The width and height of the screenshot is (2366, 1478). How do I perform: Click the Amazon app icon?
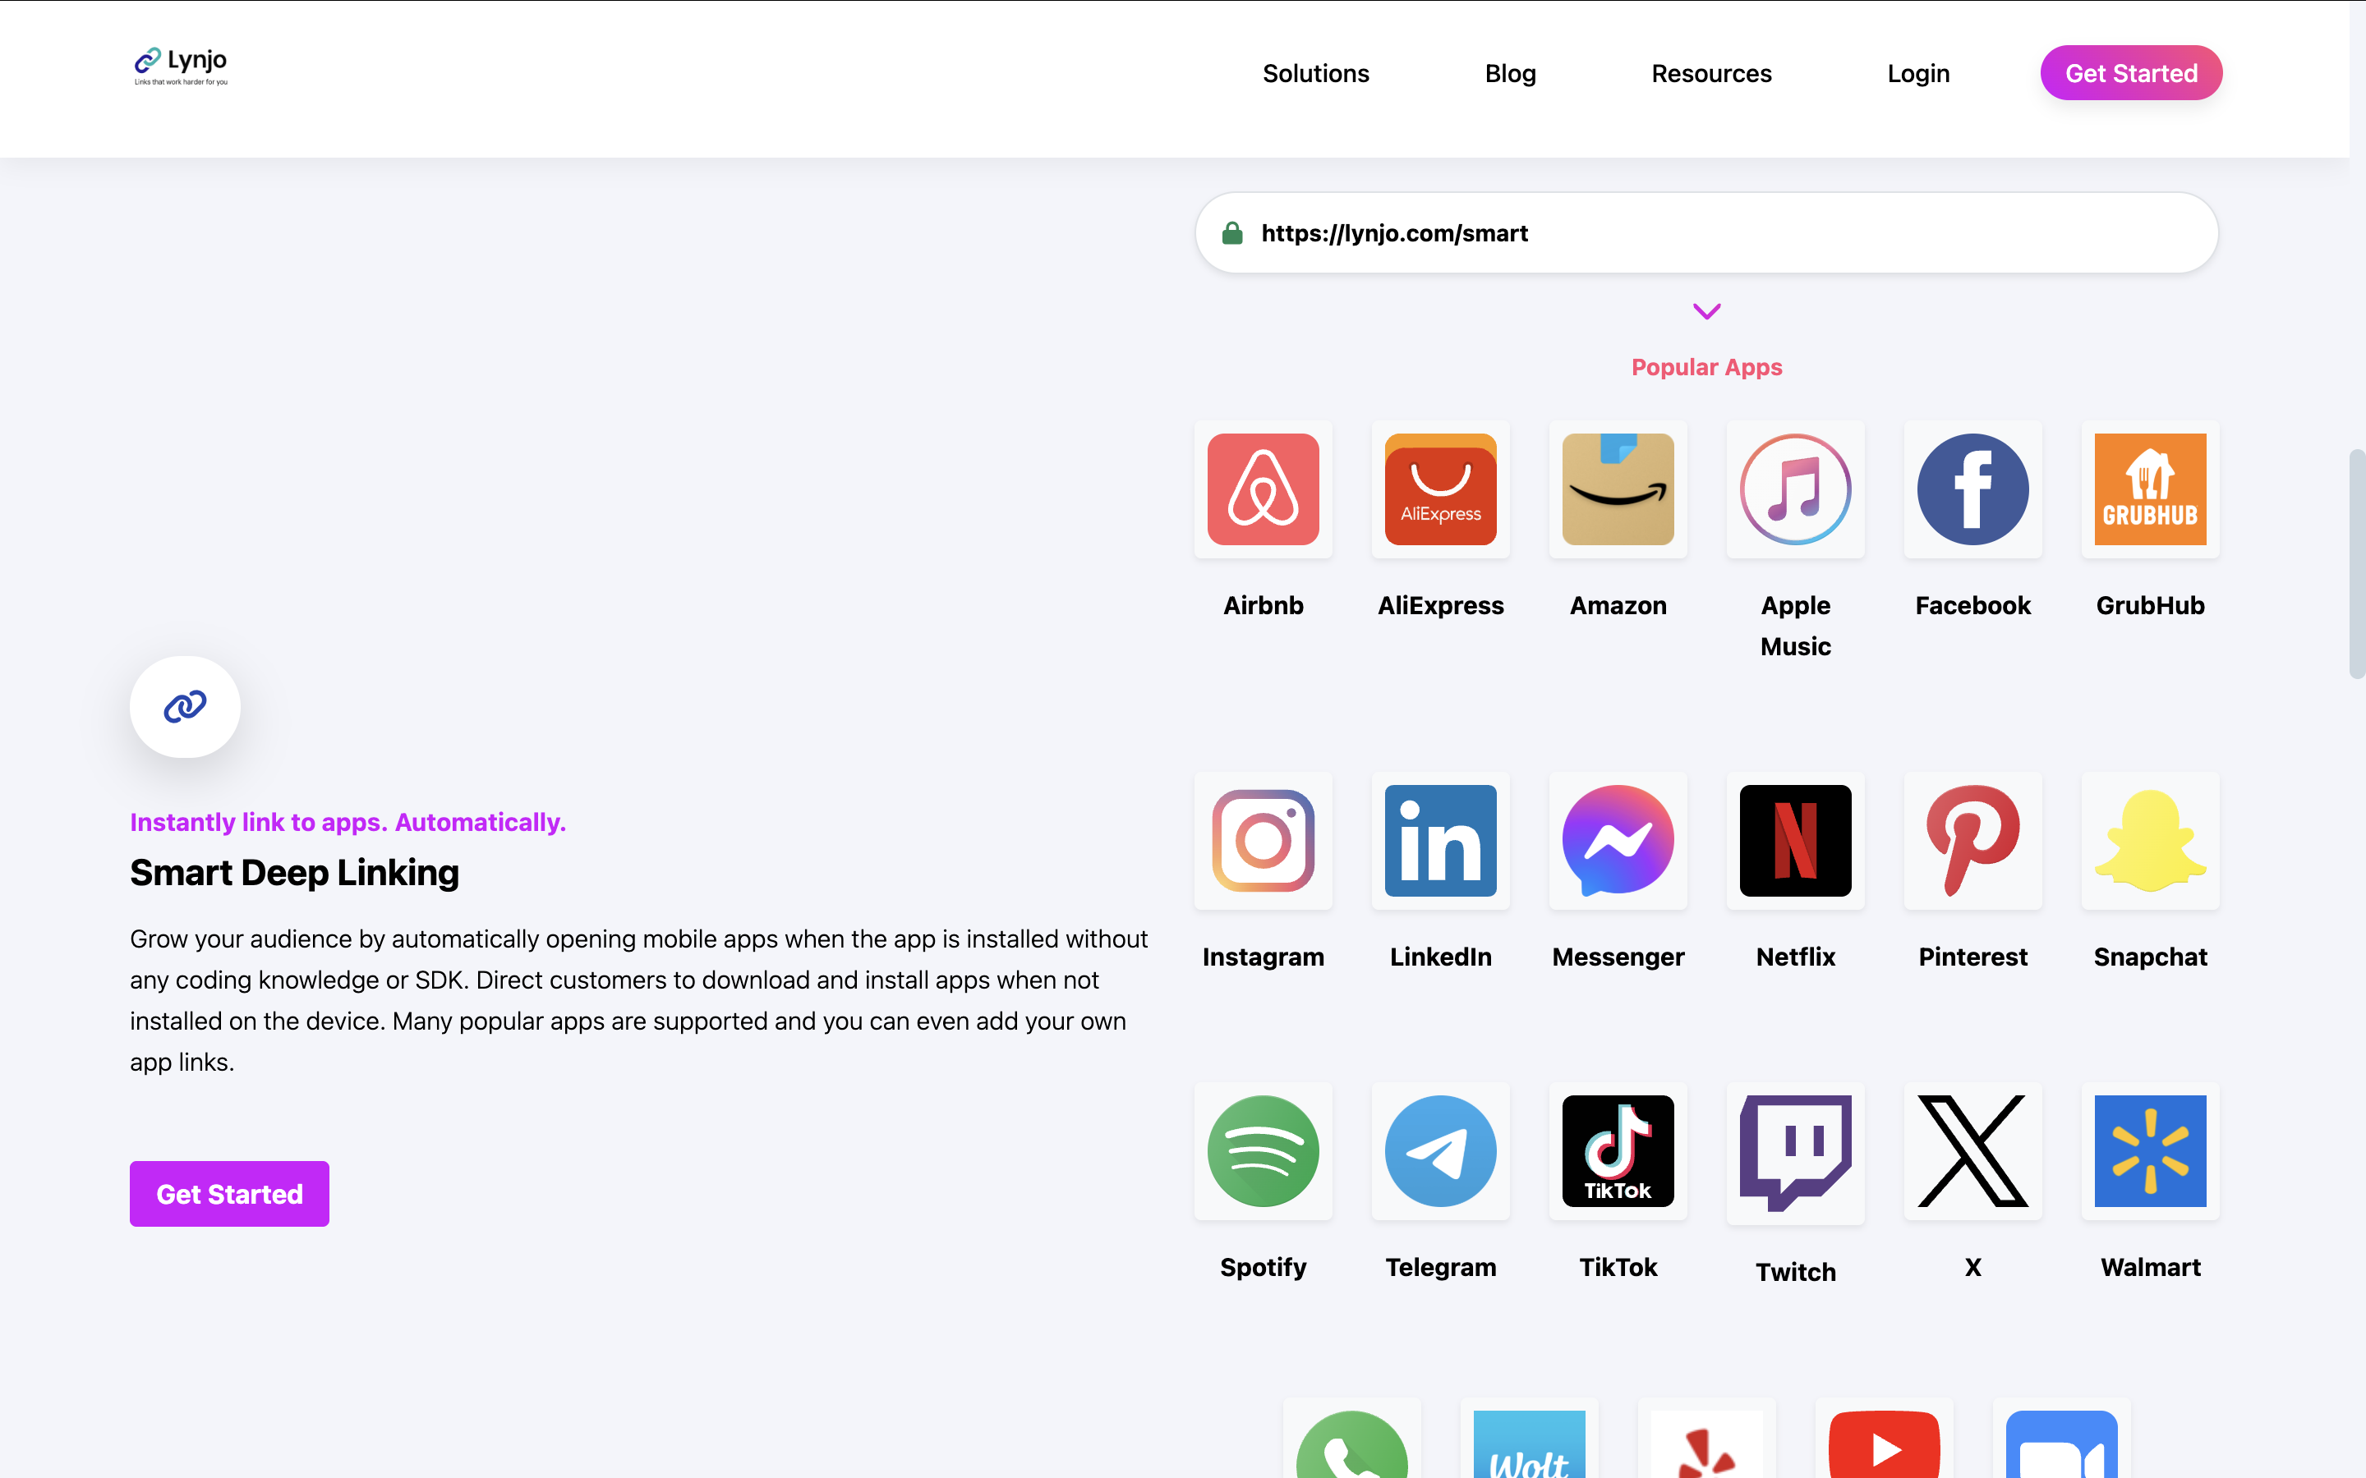[x=1618, y=489]
